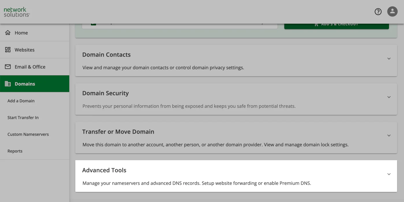This screenshot has height=202, width=404.
Task: Select Custom Nameservers in the sidebar
Action: pyautogui.click(x=28, y=134)
